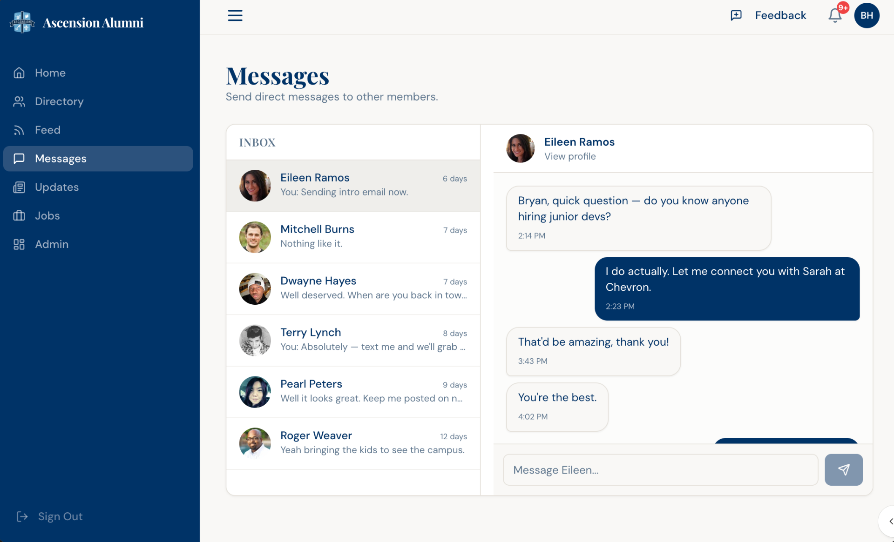Click the Feed RSS icon
This screenshot has height=542, width=894.
19,130
